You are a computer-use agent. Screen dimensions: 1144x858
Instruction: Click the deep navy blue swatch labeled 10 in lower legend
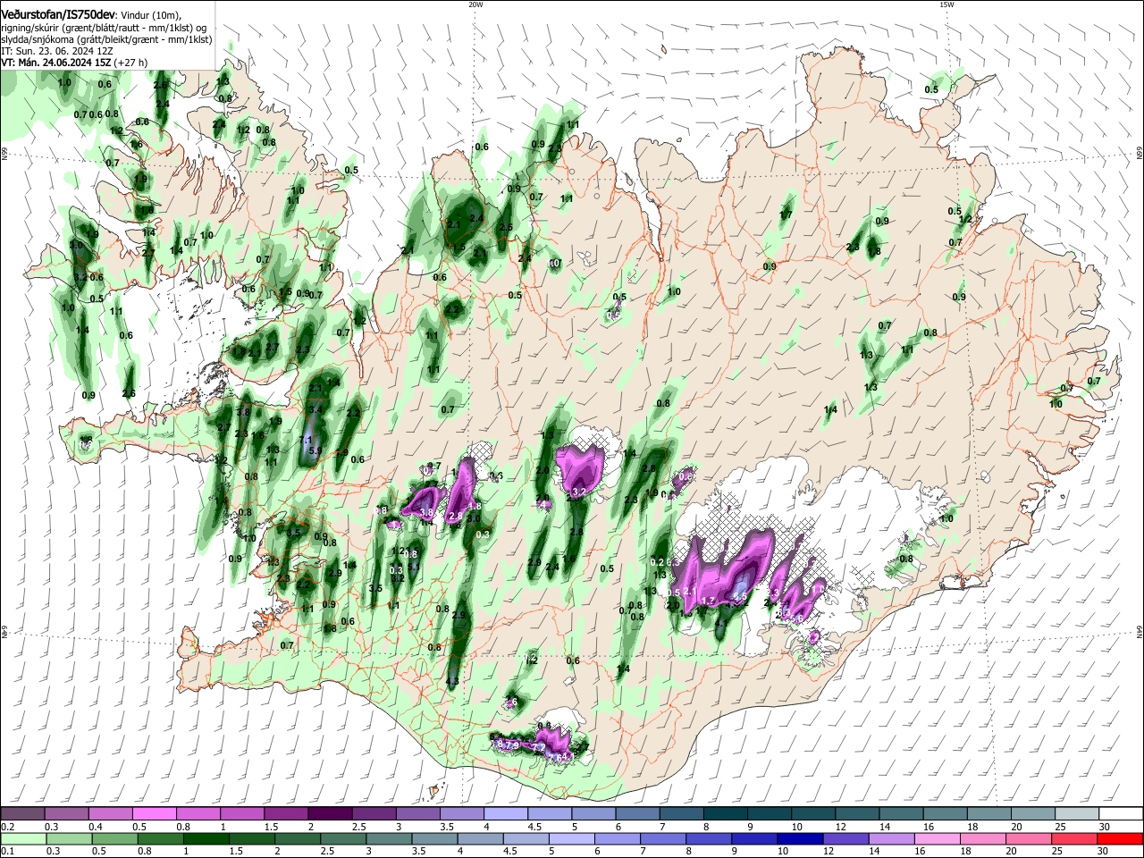tap(800, 838)
